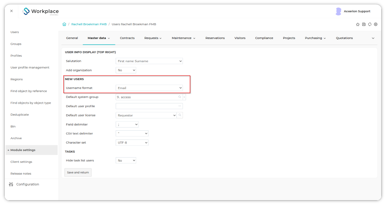Go to the home breadcrumb icon
386x205 pixels.
pyautogui.click(x=64, y=24)
